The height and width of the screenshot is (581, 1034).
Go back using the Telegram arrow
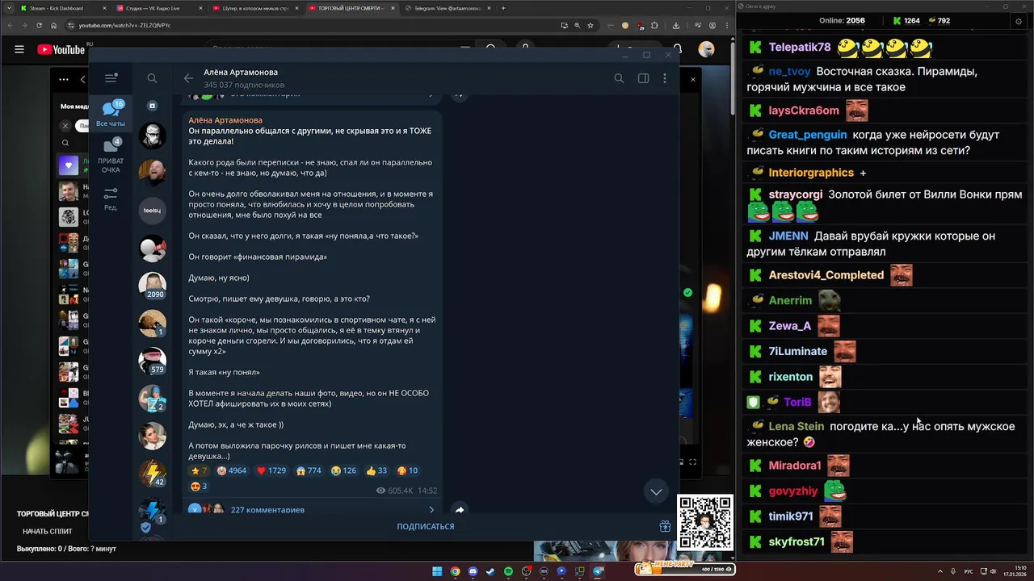click(x=188, y=78)
